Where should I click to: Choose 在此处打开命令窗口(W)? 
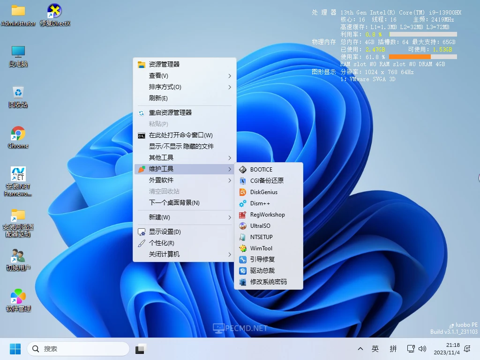[185, 135]
